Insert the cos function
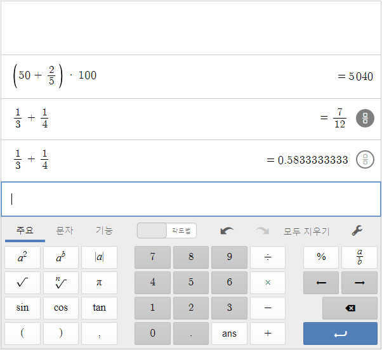Image resolution: width=382 pixels, height=350 pixels. click(x=61, y=308)
